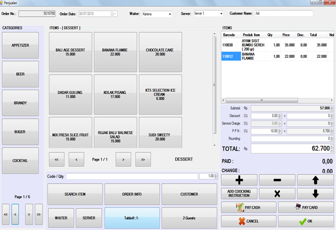Open the Order Date dropdown
Screen dimensions: 336x230
(114, 12)
